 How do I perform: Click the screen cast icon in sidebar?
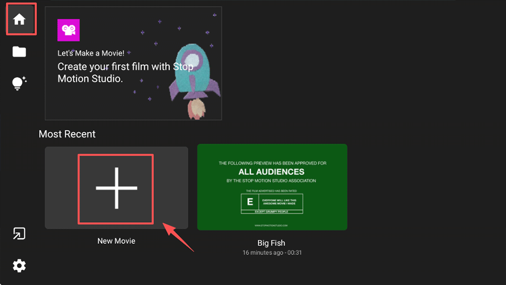point(20,234)
